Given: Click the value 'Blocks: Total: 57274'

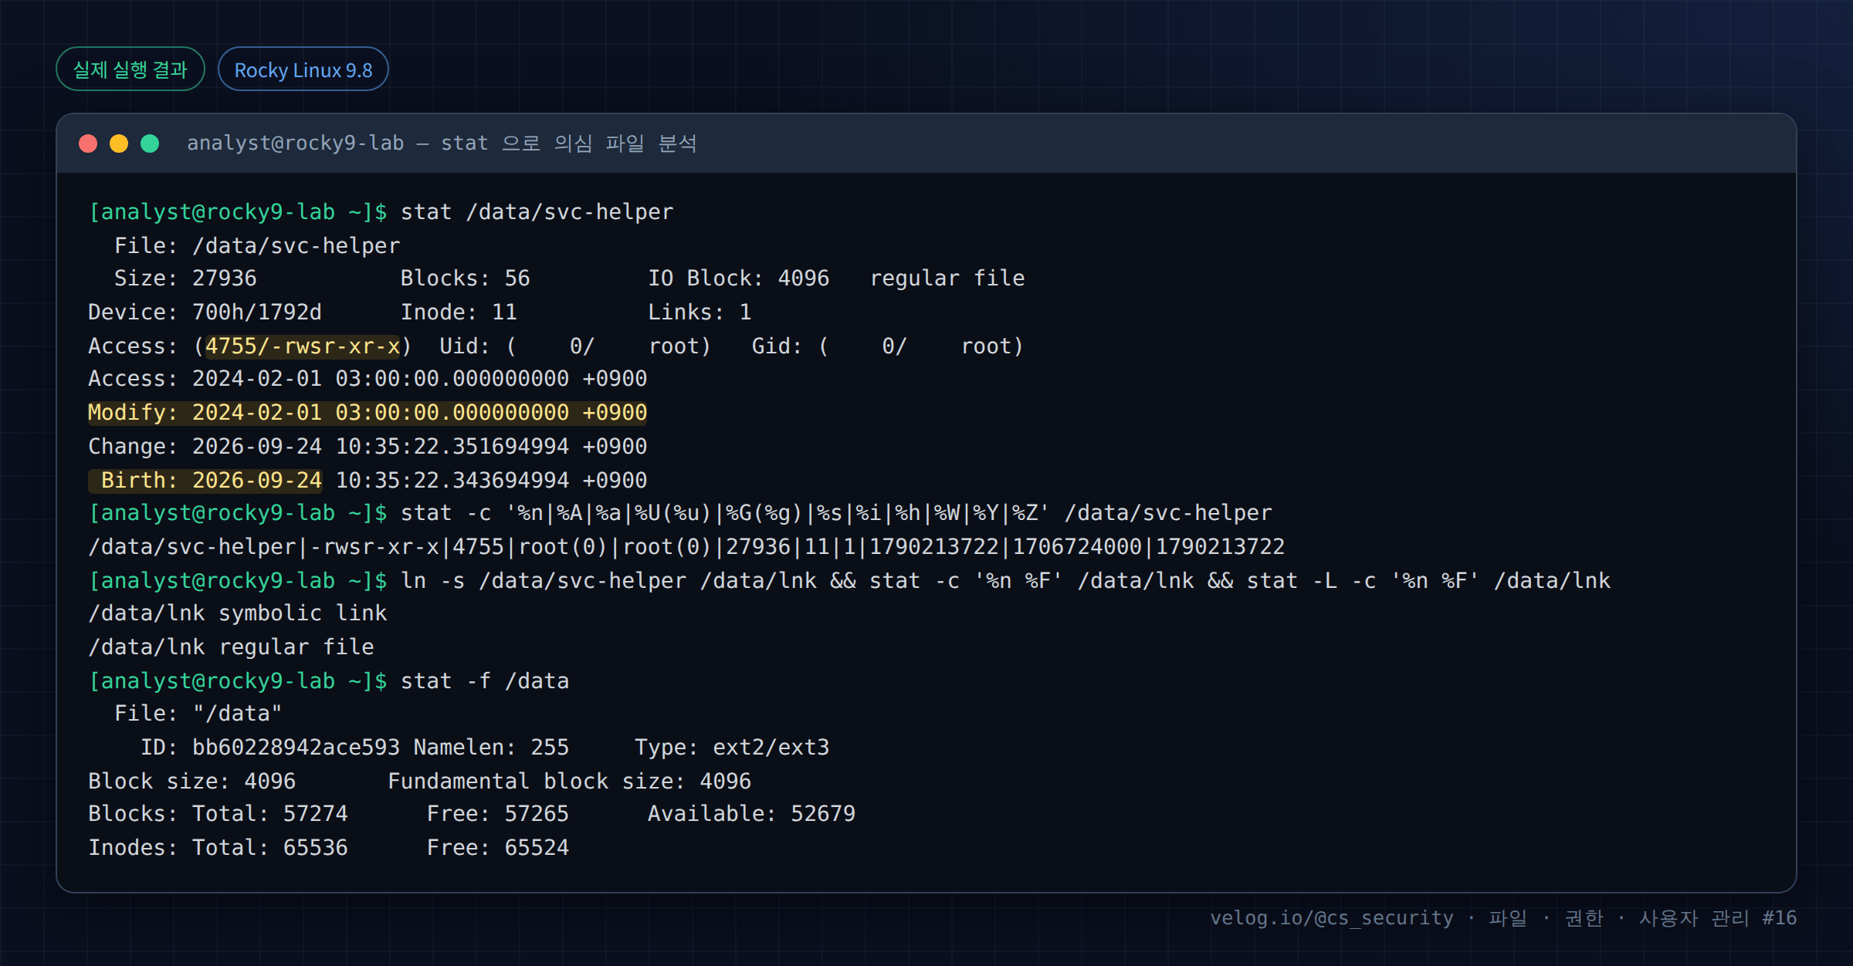Looking at the screenshot, I should [x=218, y=814].
